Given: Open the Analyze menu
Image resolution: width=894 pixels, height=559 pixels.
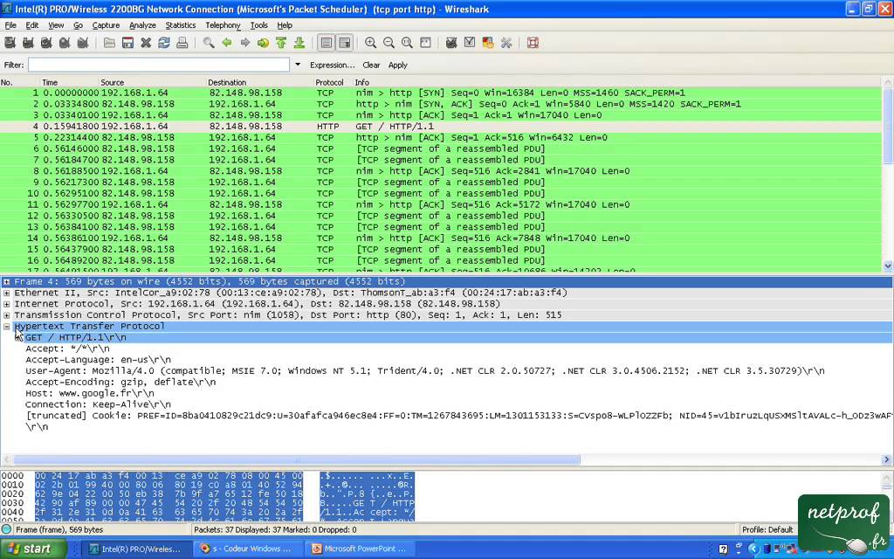Looking at the screenshot, I should coord(142,25).
